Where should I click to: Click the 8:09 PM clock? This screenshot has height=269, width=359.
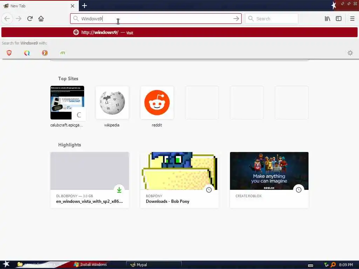346,265
